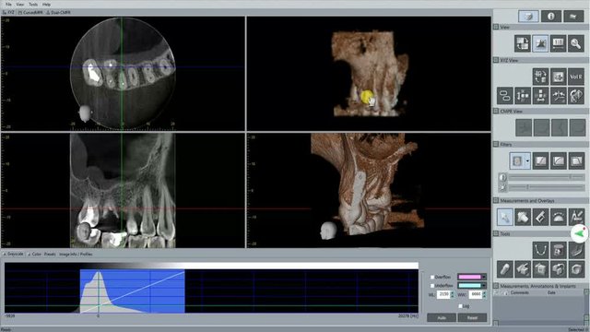Click the Auto window level button
590x332 pixels.
coord(442,317)
